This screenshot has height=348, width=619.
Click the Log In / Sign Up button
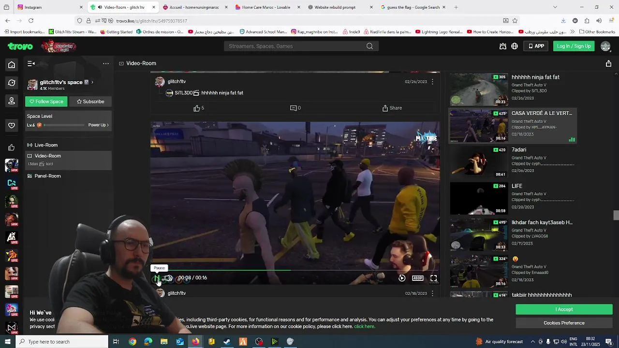pyautogui.click(x=574, y=46)
